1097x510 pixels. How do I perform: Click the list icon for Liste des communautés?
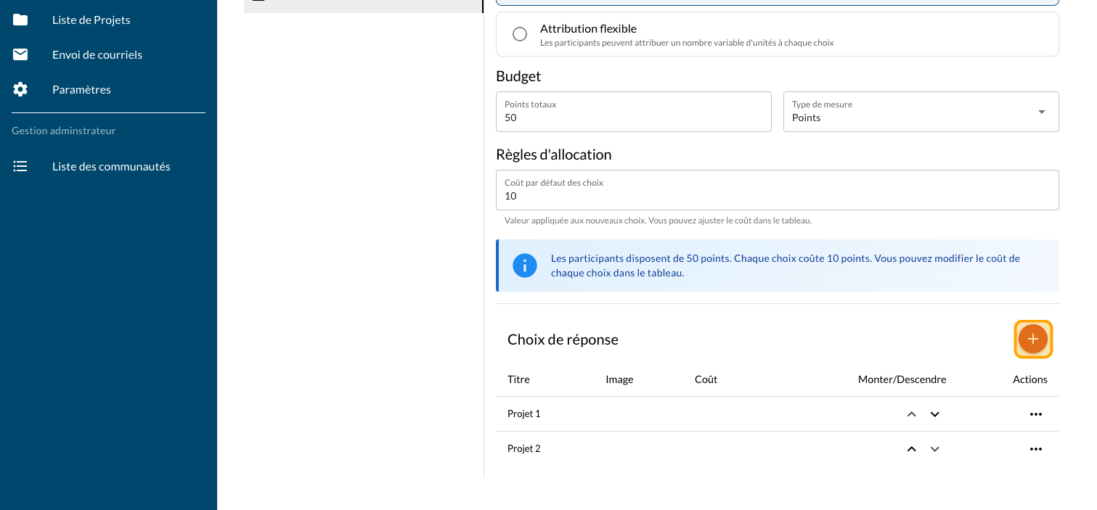[x=20, y=166]
